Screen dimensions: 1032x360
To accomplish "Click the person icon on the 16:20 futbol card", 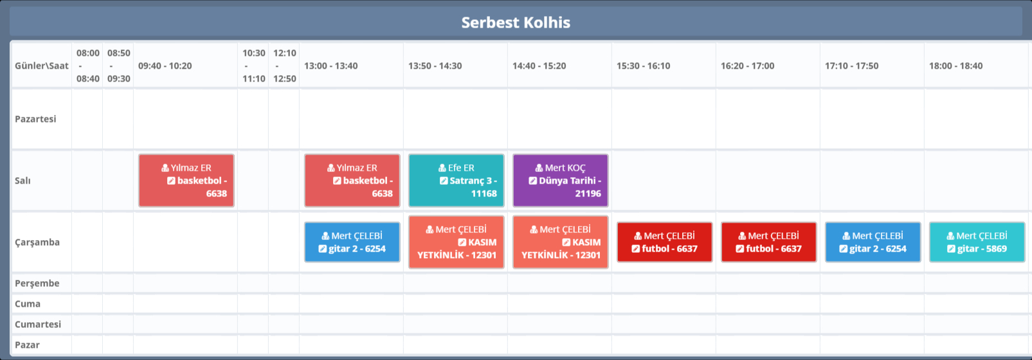I will pos(741,236).
